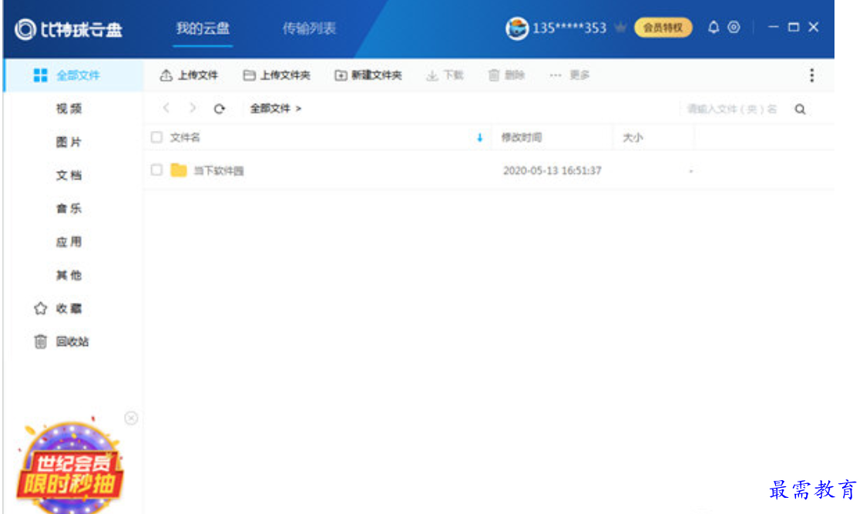Screen dimensions: 863x514
Task: Click the account name 135*****353
Action: [569, 28]
